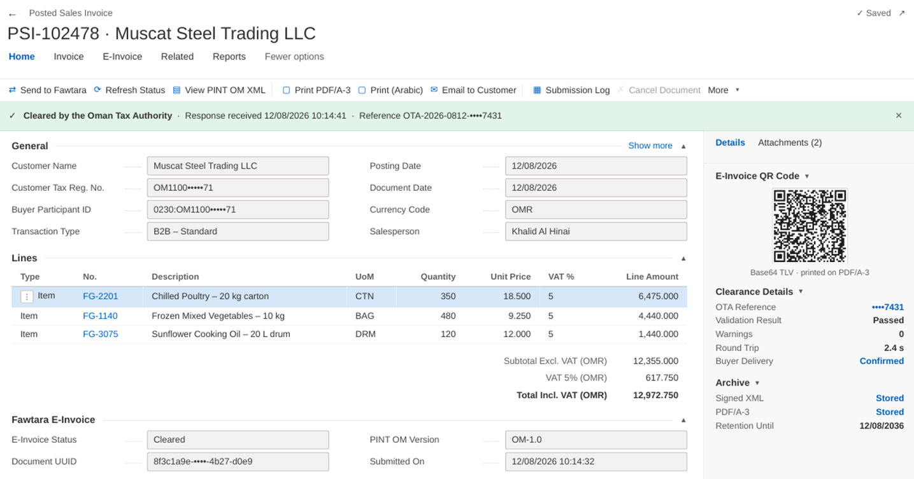
Task: Click the Print PDF/A-3 icon
Action: pyautogui.click(x=287, y=90)
